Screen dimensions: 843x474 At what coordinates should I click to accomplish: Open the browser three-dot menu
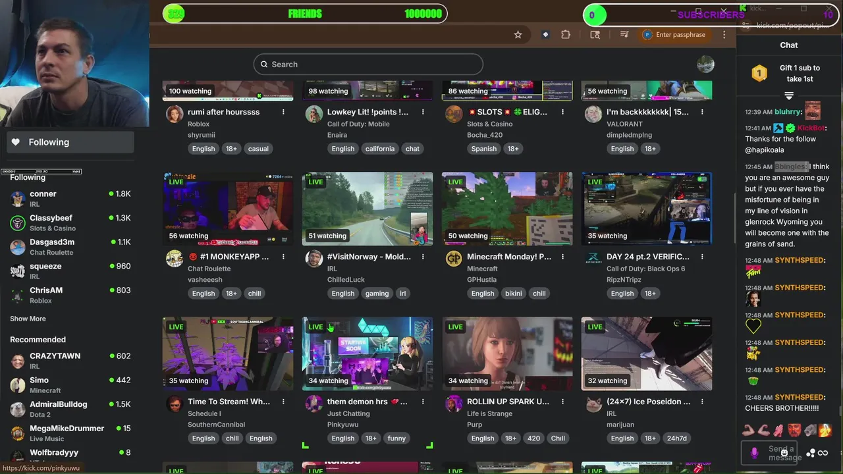(x=724, y=35)
